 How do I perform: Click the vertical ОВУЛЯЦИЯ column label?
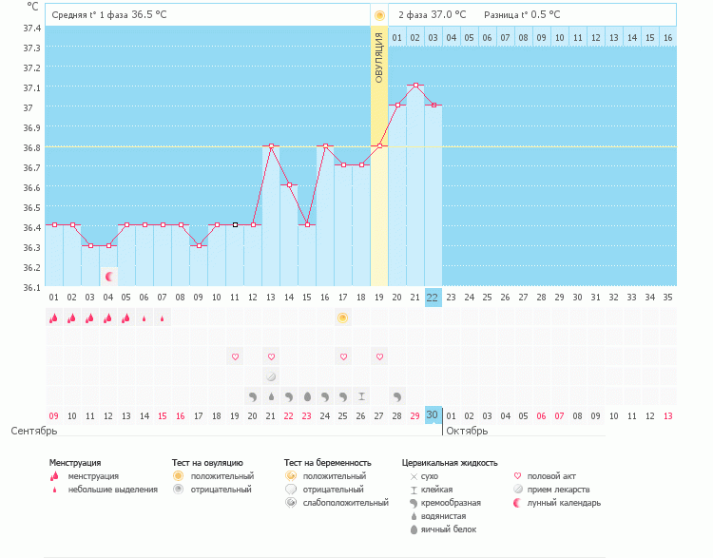tap(379, 57)
